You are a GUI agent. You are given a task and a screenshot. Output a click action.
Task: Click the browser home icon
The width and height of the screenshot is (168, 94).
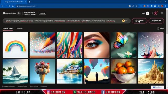coord(13,6)
